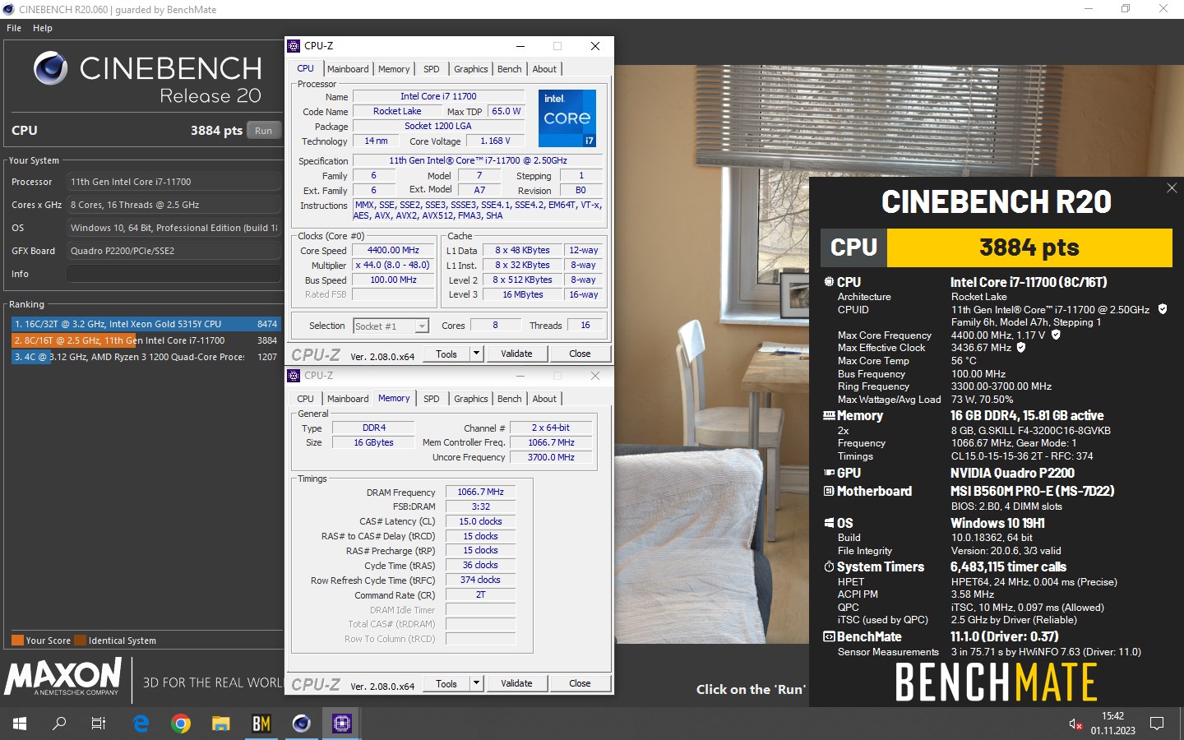Open Bench tab in upper CPU-Z window
This screenshot has width=1184, height=740.
click(x=510, y=69)
